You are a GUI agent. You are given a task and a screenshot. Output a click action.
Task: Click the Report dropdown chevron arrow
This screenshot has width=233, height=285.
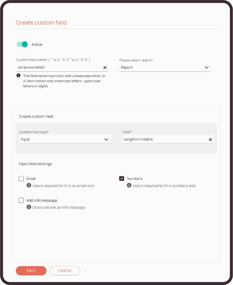point(207,67)
